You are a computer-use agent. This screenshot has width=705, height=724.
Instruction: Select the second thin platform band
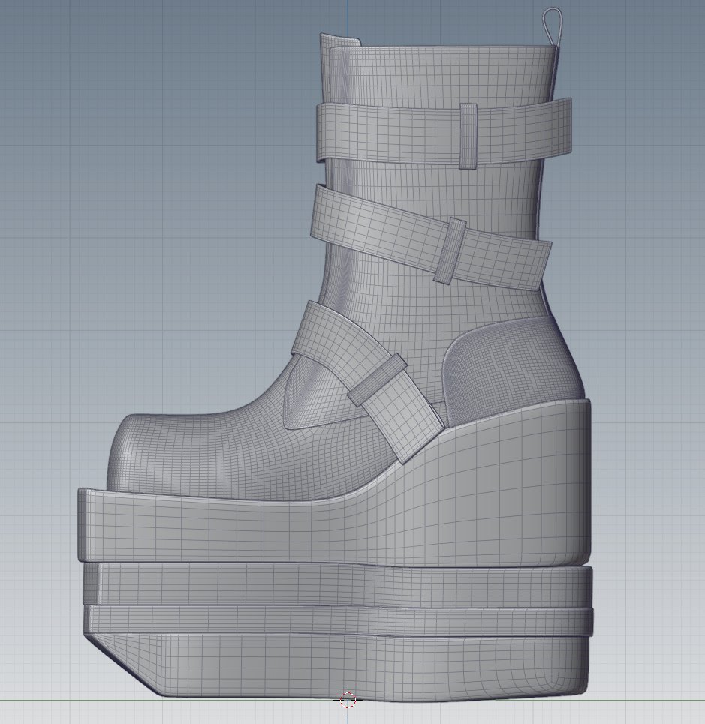pos(337,585)
